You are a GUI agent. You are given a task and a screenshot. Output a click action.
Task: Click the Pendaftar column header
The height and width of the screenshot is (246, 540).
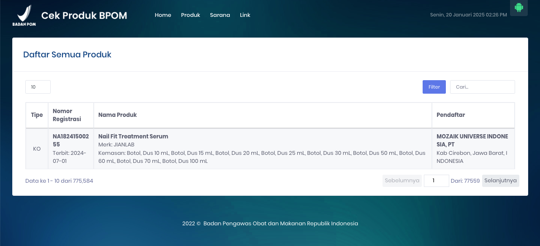click(x=450, y=115)
